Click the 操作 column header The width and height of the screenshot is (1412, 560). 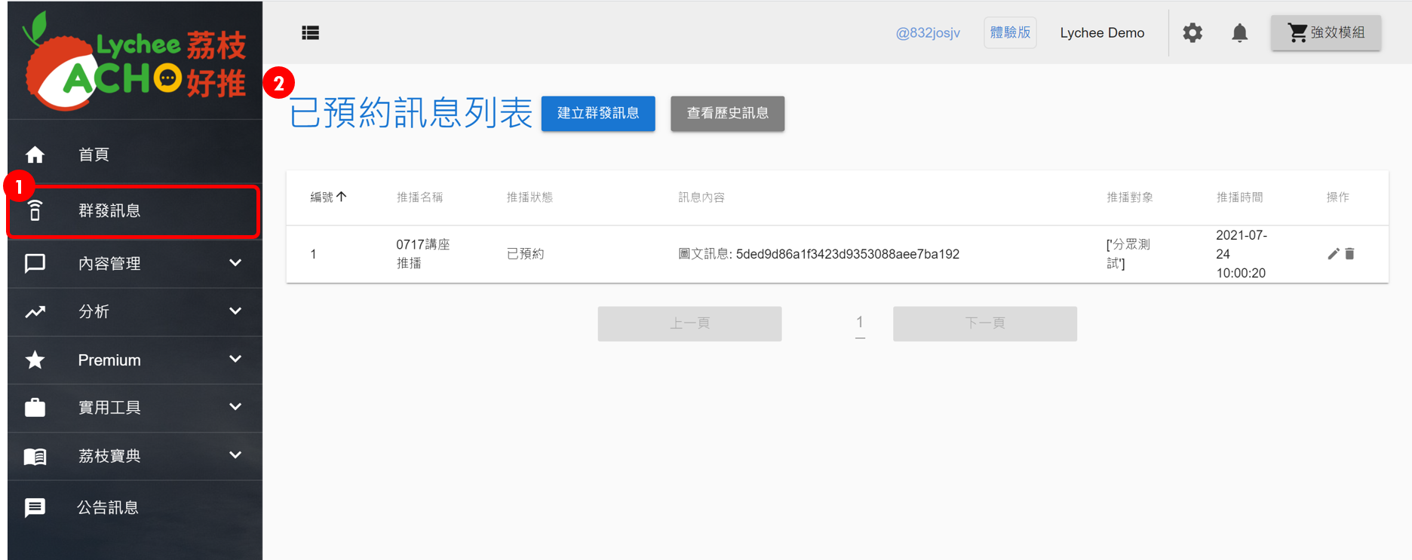click(1338, 197)
